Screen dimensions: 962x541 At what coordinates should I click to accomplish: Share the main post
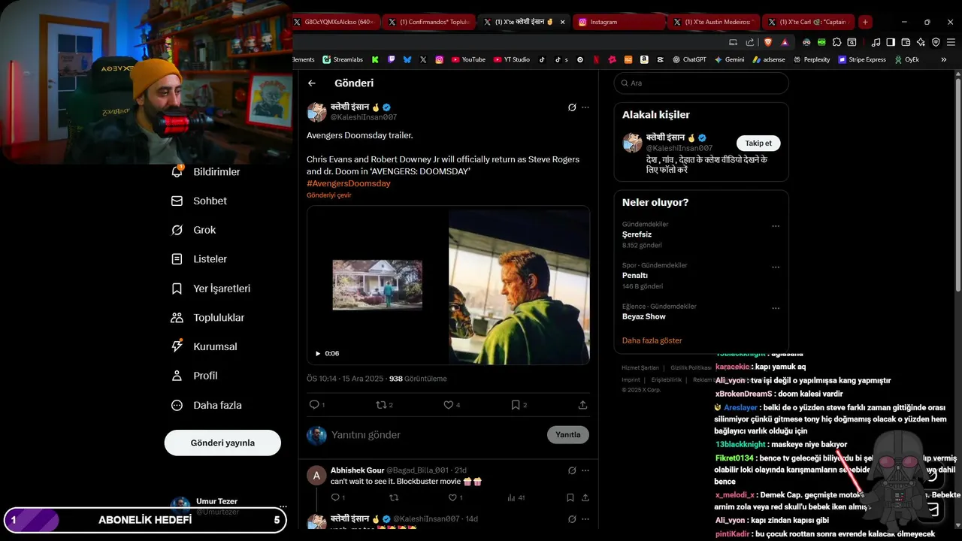pos(582,405)
